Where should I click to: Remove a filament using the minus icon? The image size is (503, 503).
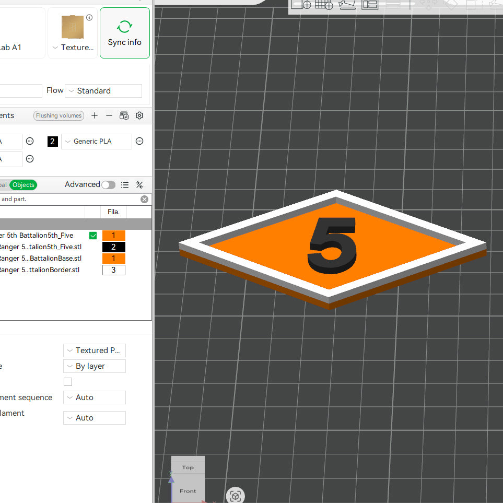coord(109,115)
